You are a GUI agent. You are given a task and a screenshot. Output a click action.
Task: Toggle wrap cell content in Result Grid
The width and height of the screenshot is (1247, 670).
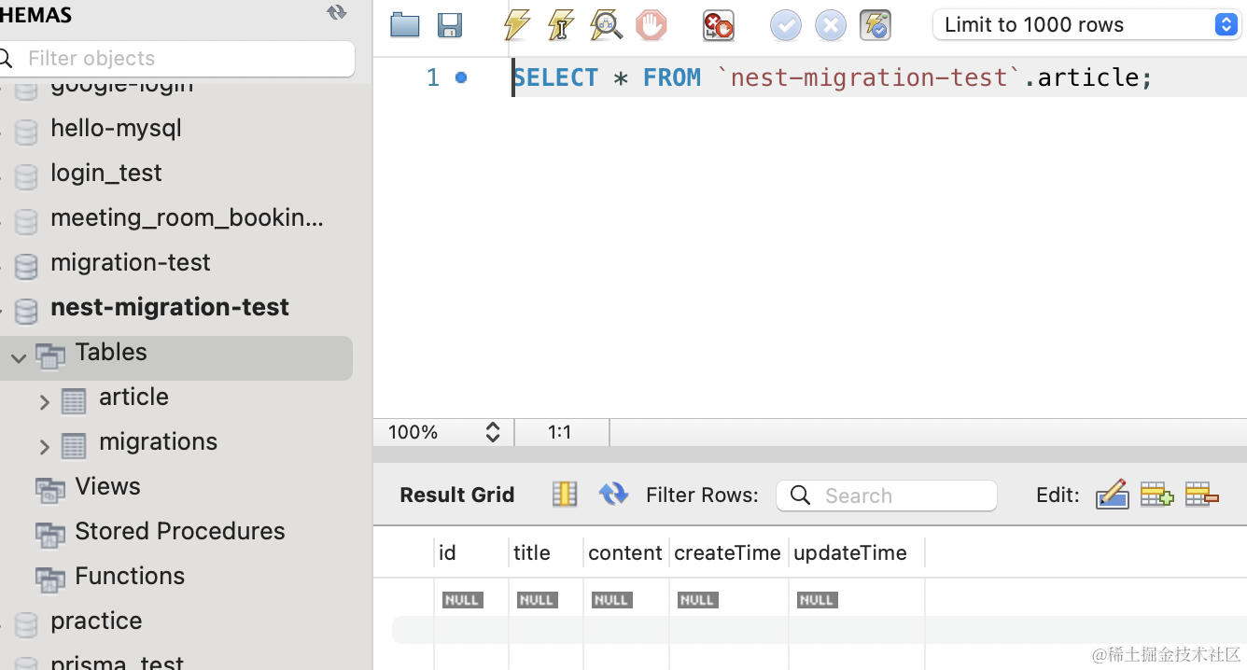(x=565, y=495)
